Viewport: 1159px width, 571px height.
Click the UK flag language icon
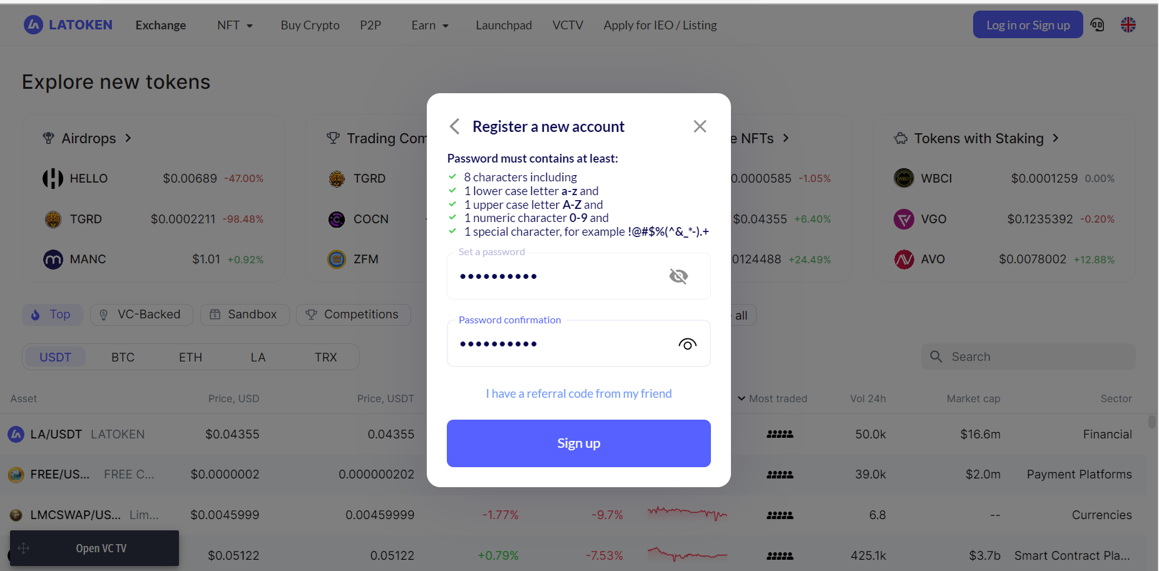1128,25
